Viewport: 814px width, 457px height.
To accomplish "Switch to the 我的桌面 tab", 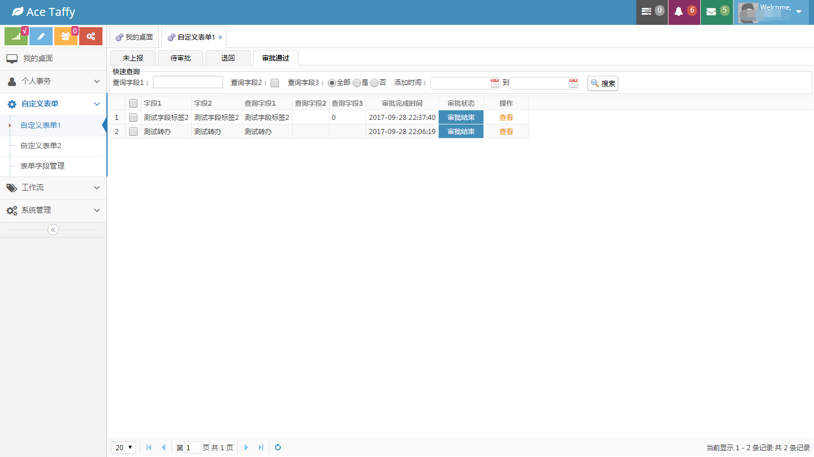I will coord(134,37).
